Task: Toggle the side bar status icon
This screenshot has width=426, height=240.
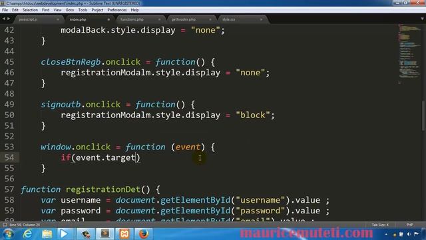Action: [x=5, y=225]
